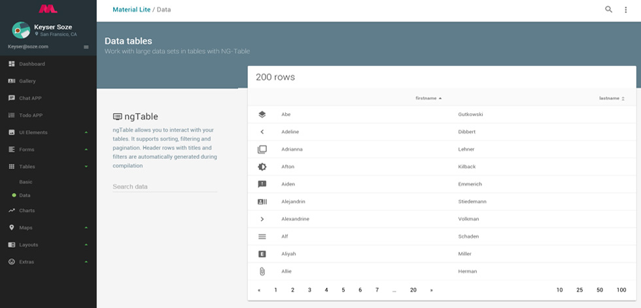Click the Material Lite logo
Image resolution: width=641 pixels, height=308 pixels.
48,9
